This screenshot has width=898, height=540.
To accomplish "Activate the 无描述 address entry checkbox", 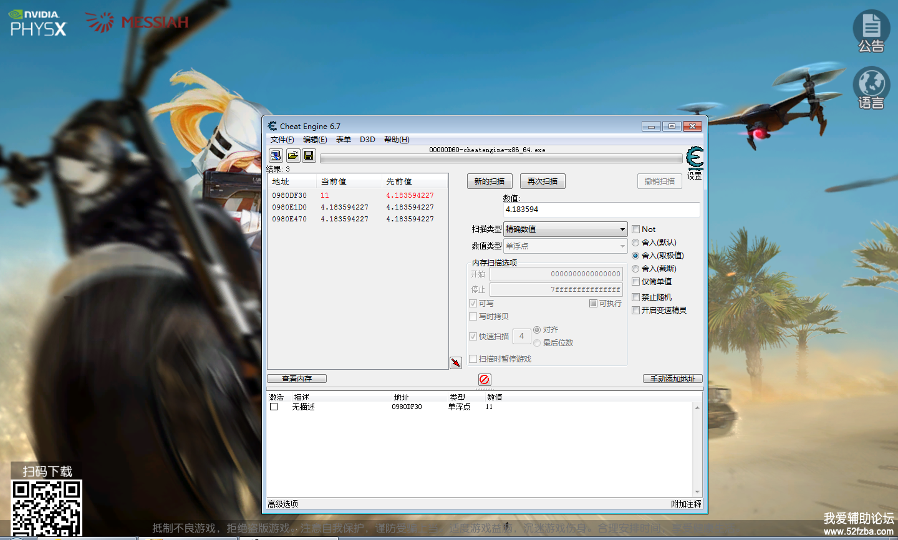I will [x=274, y=407].
